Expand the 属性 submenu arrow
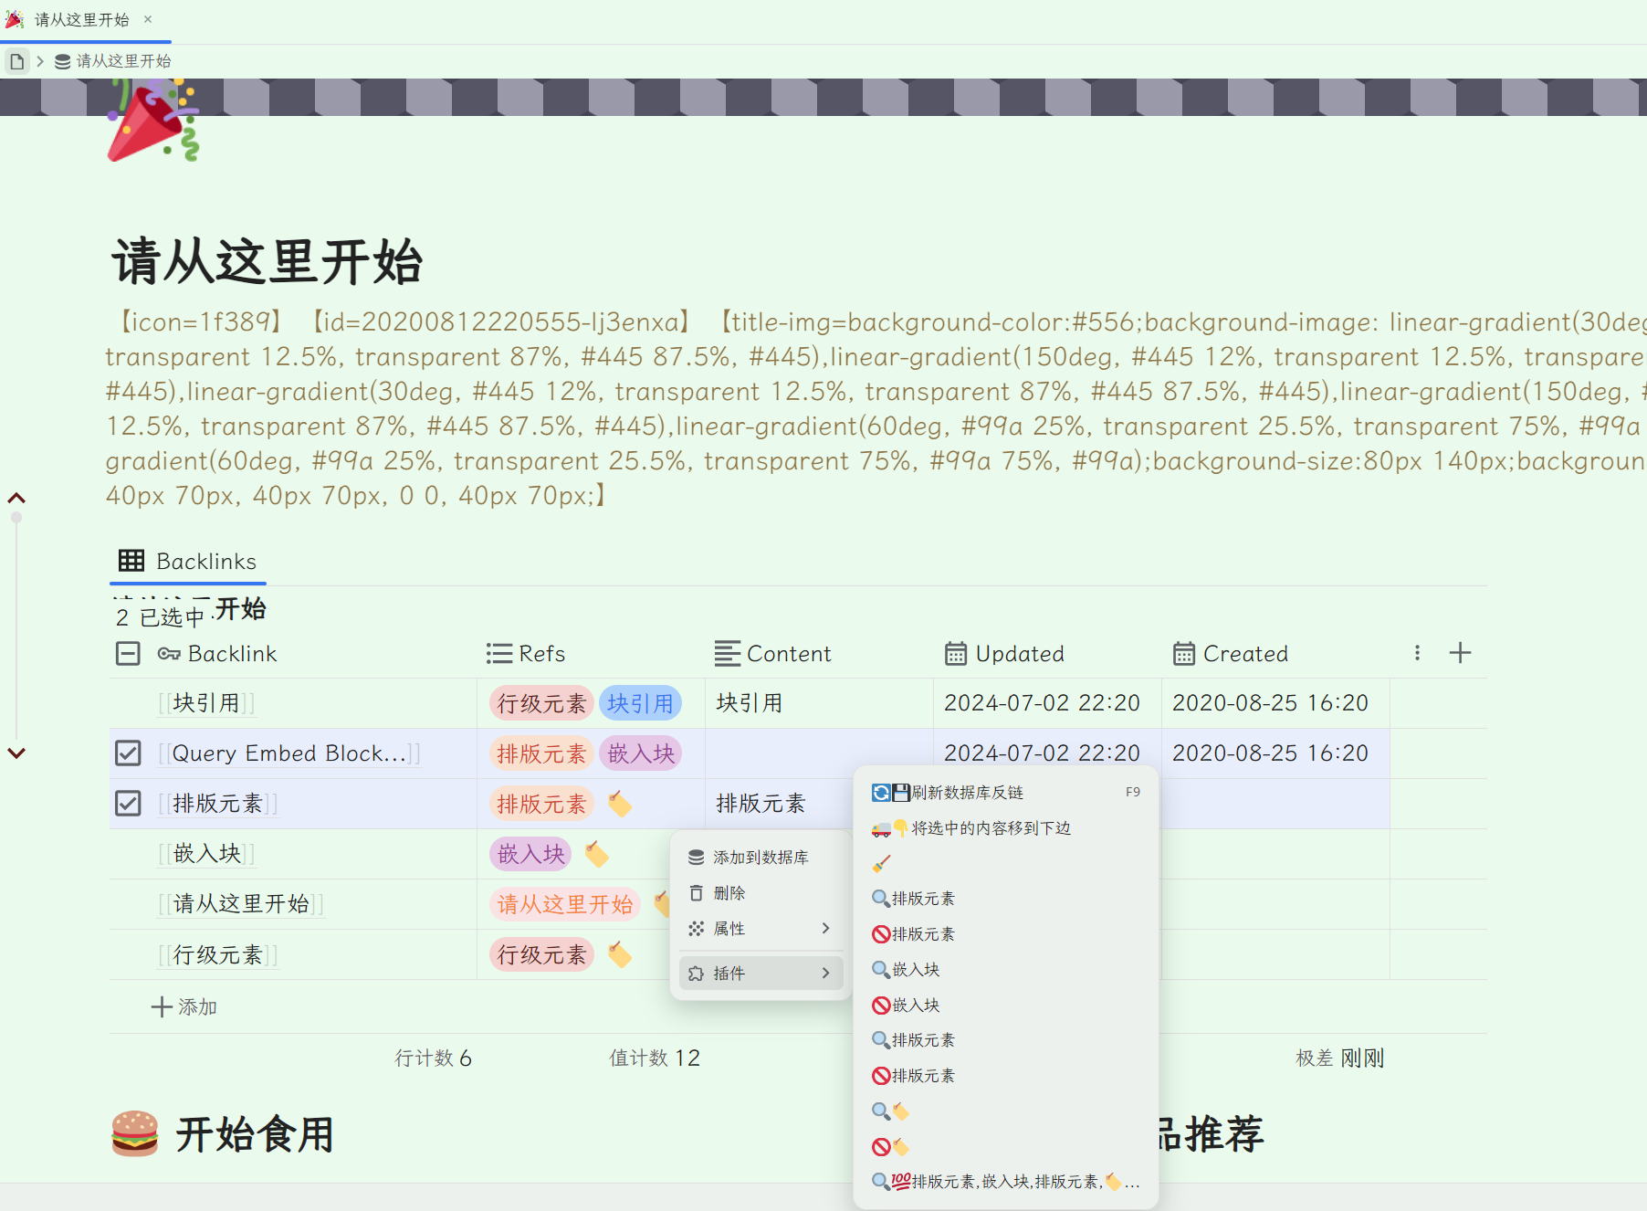Viewport: 1647px width, 1211px height. pyautogui.click(x=825, y=929)
